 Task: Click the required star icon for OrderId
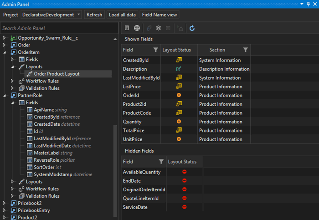pos(179,95)
